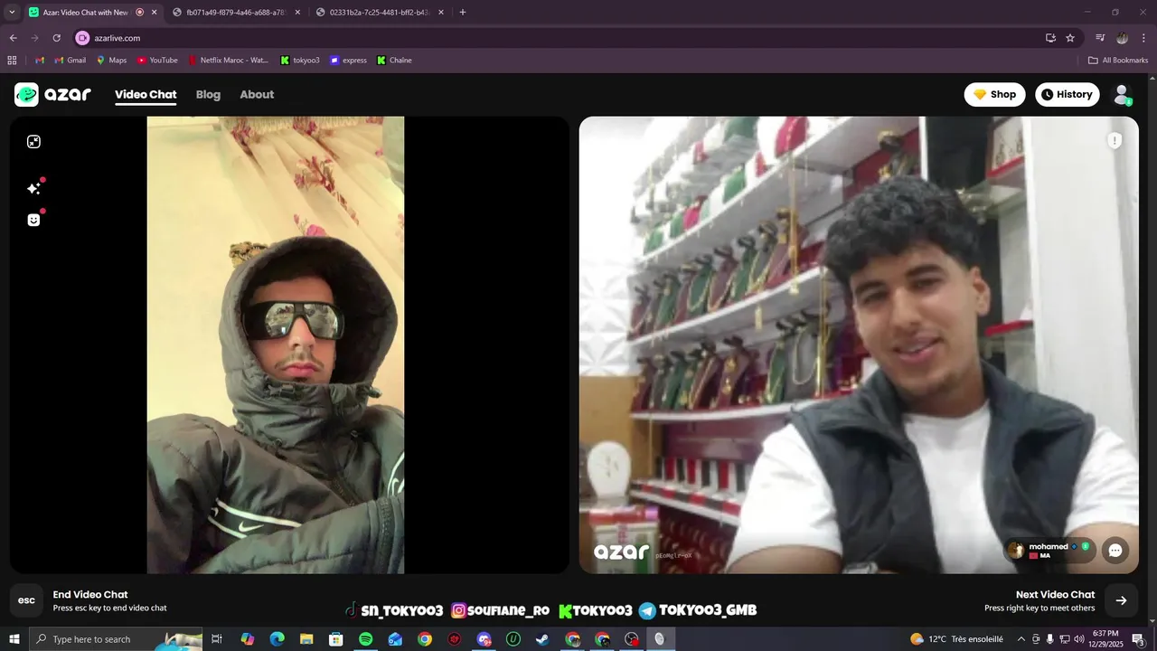Image resolution: width=1157 pixels, height=651 pixels.
Task: Open the About page
Action: [257, 94]
